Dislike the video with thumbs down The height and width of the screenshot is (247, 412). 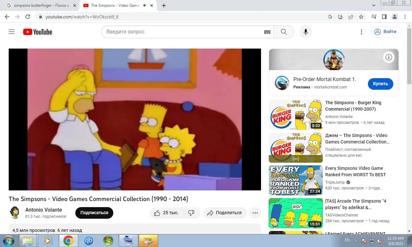tap(192, 213)
